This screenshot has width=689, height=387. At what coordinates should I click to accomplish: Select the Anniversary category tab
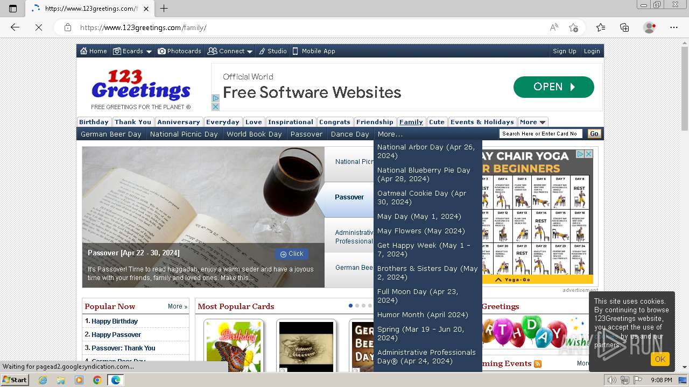pos(179,122)
